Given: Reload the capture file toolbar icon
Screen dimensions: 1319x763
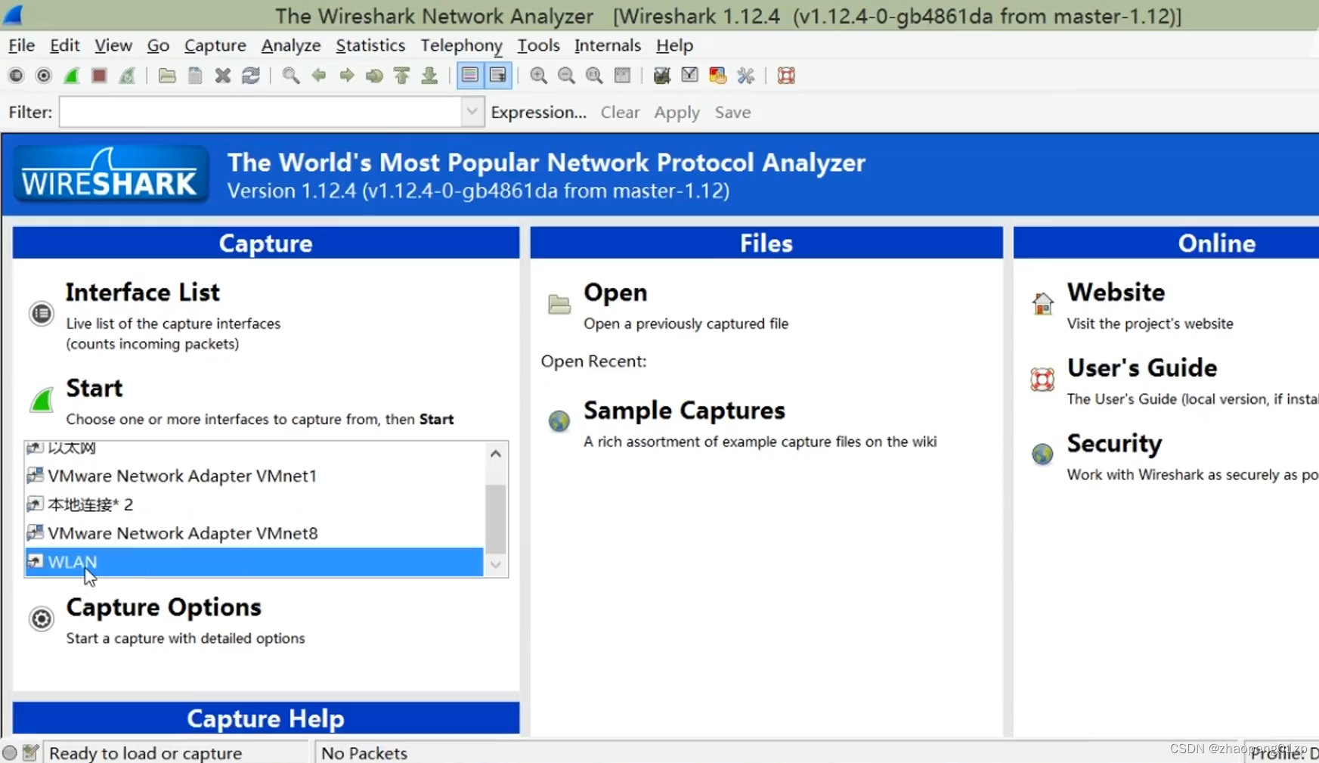Looking at the screenshot, I should pos(251,76).
